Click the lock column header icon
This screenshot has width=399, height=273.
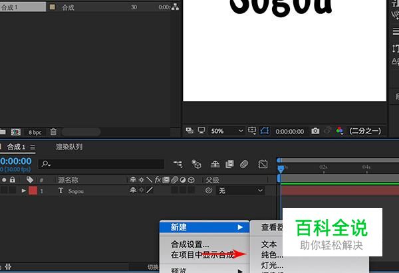coord(12,180)
